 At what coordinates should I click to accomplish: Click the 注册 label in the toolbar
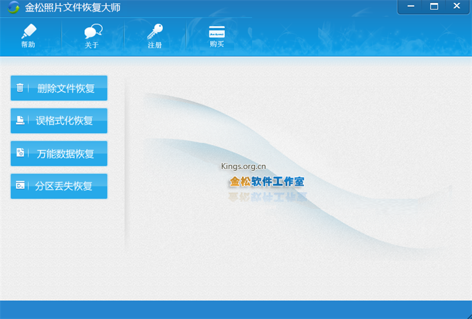(x=155, y=45)
